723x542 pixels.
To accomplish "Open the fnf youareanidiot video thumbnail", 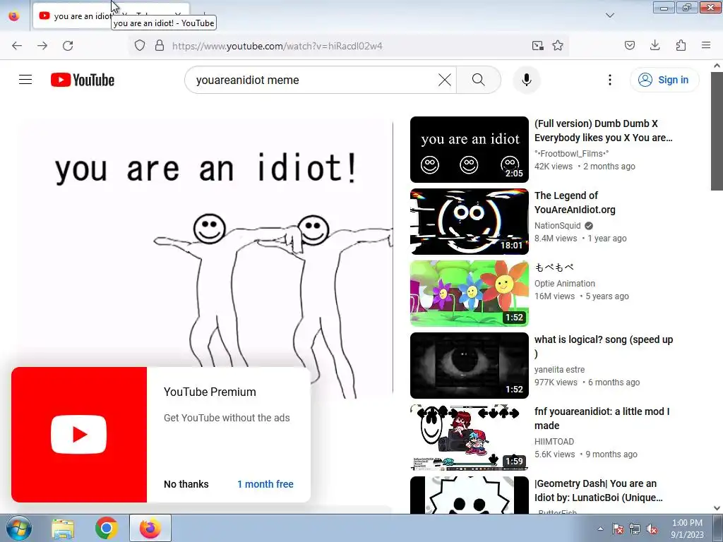I will click(x=470, y=438).
